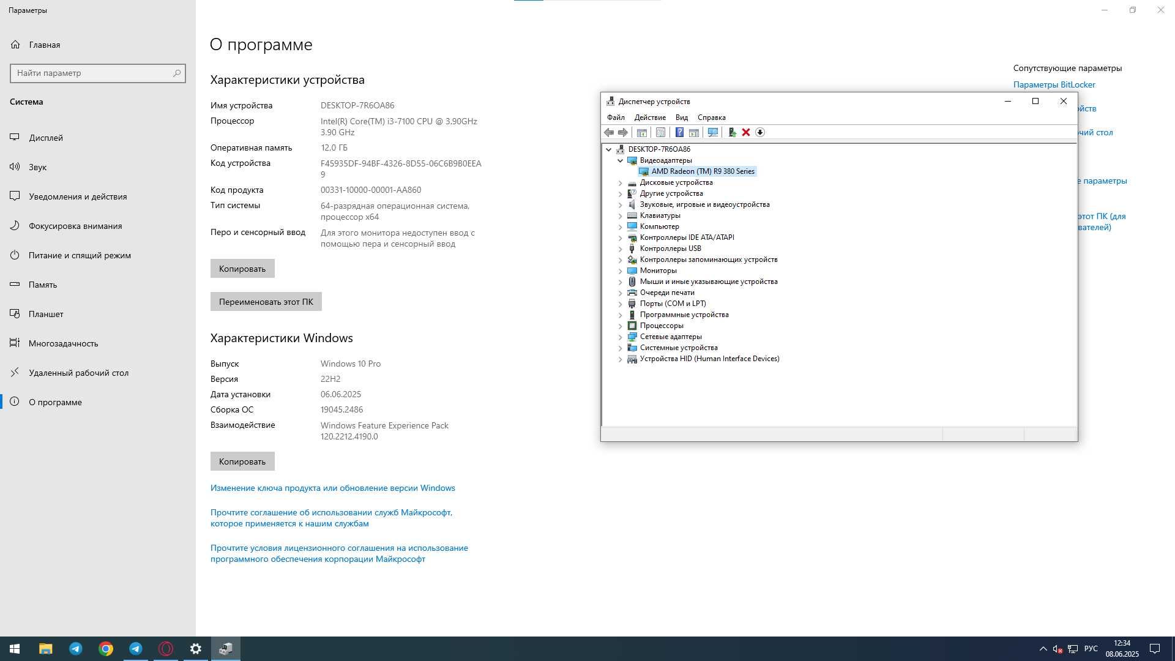
Task: Expand Звуковые, игровые и видеоустройства
Action: (620, 204)
